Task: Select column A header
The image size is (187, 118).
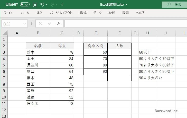Action: click(17, 33)
